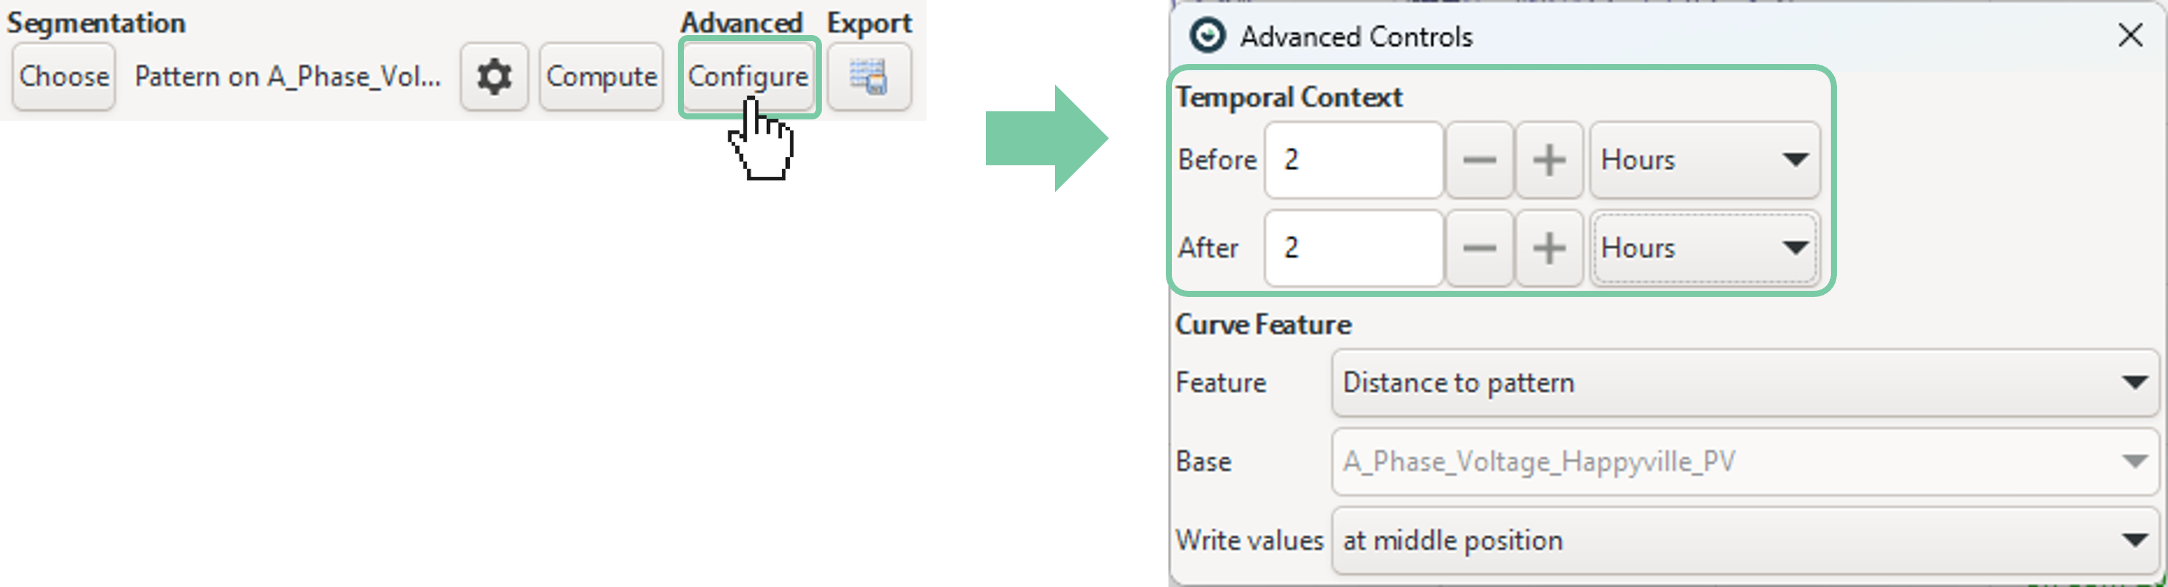Open the After time unit Hours dropdown

[x=1704, y=248]
